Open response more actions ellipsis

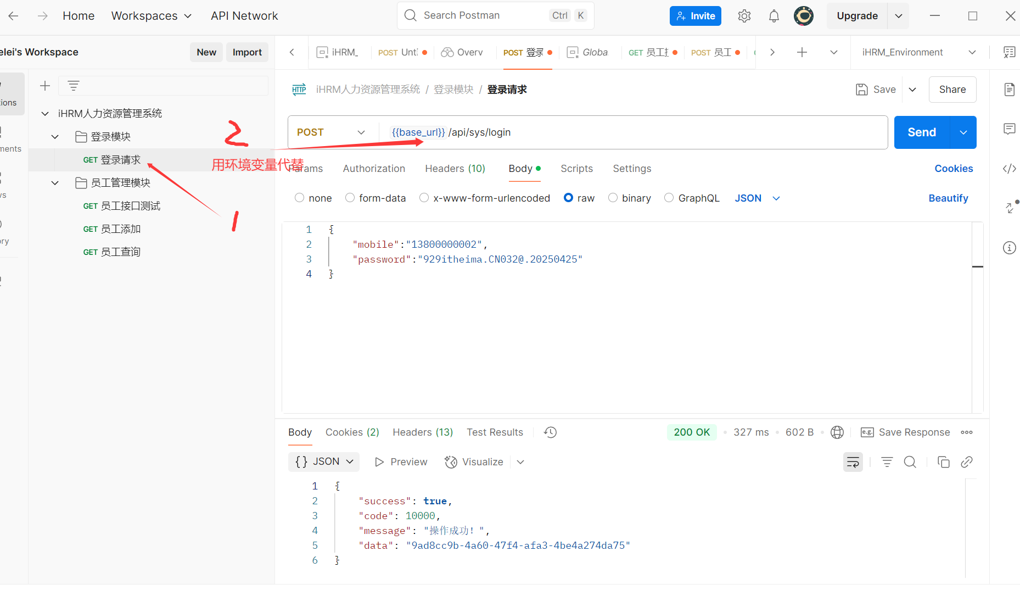[x=967, y=432]
